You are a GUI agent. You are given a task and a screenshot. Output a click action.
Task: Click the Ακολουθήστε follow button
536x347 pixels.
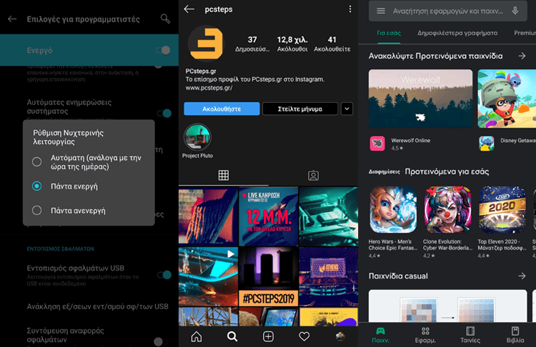click(222, 109)
